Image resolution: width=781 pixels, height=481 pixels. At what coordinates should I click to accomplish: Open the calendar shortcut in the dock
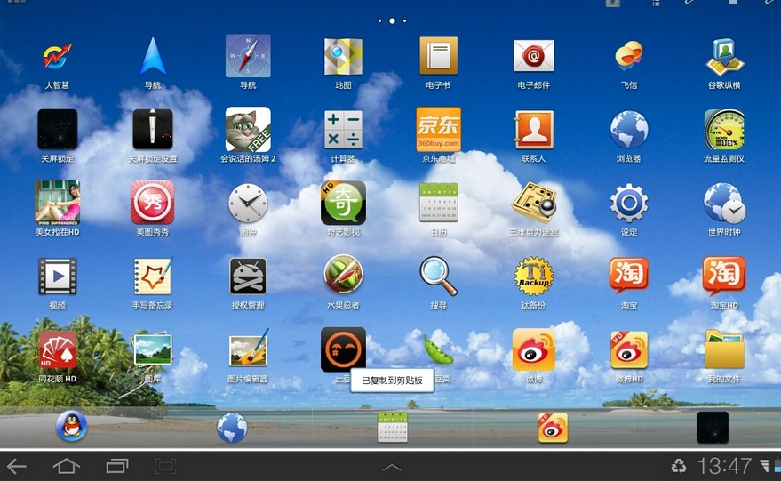point(393,427)
